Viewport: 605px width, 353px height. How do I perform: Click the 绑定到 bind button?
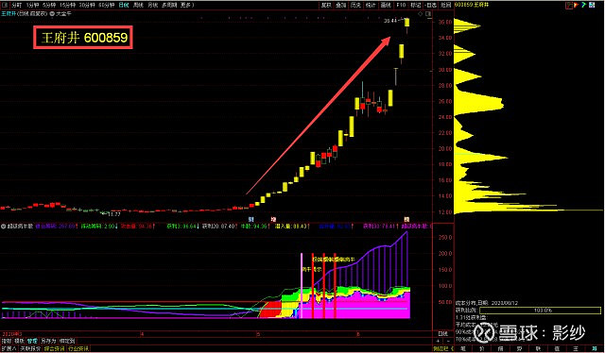point(67,341)
